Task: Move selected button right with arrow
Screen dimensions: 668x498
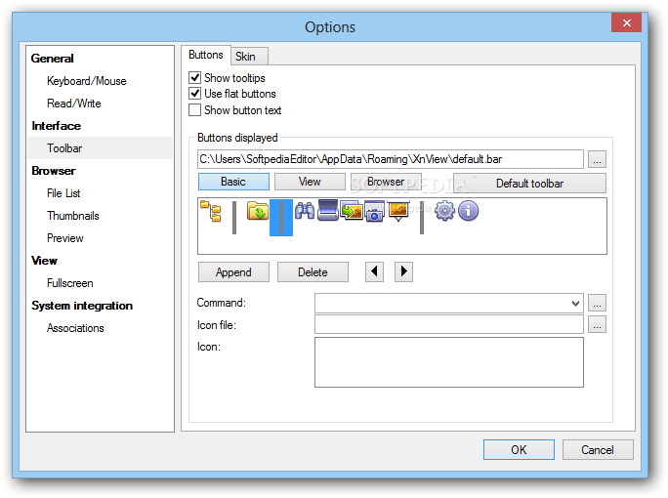Action: coord(403,271)
